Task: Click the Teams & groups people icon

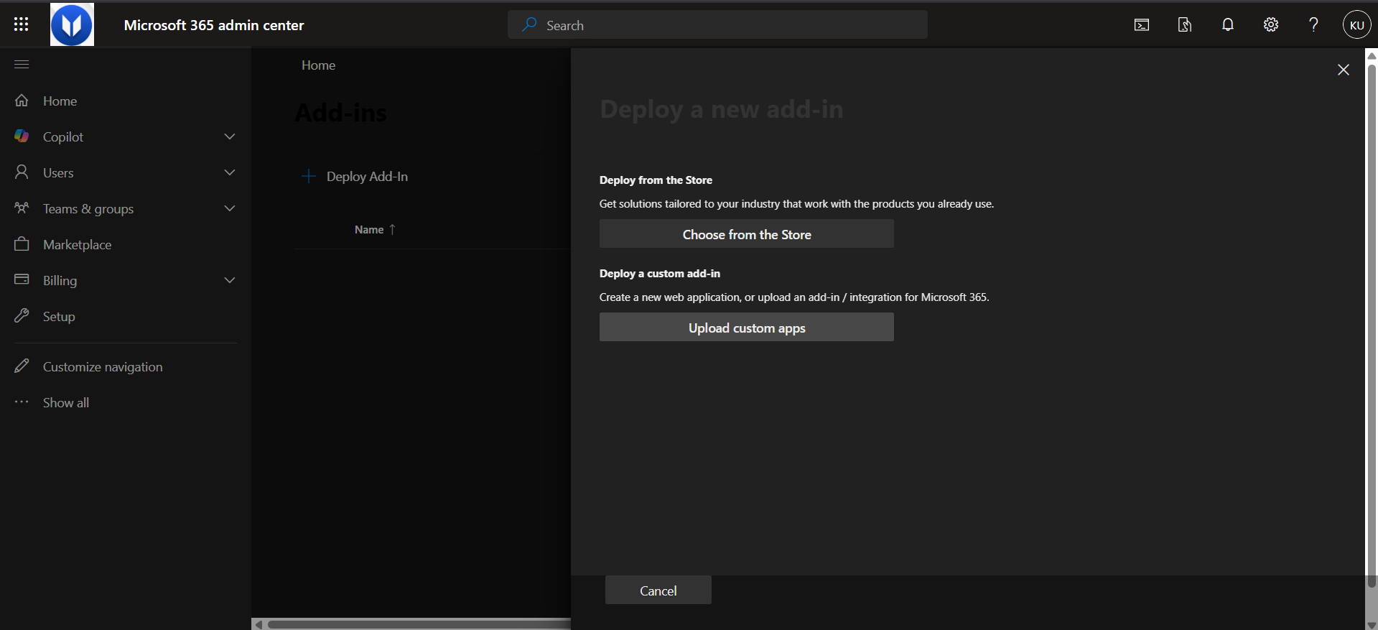Action: (22, 208)
